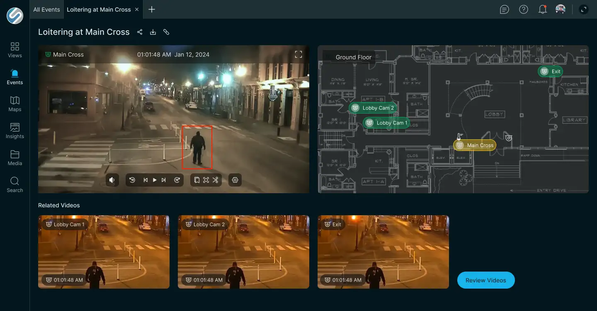Mute the video audio
This screenshot has height=311, width=597.
112,180
